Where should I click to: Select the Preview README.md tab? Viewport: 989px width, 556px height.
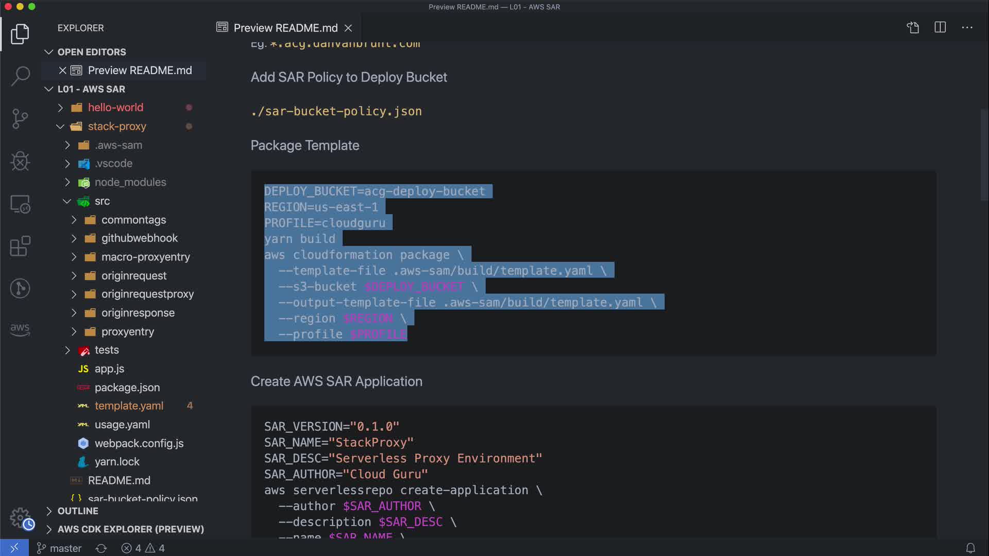pyautogui.click(x=285, y=28)
